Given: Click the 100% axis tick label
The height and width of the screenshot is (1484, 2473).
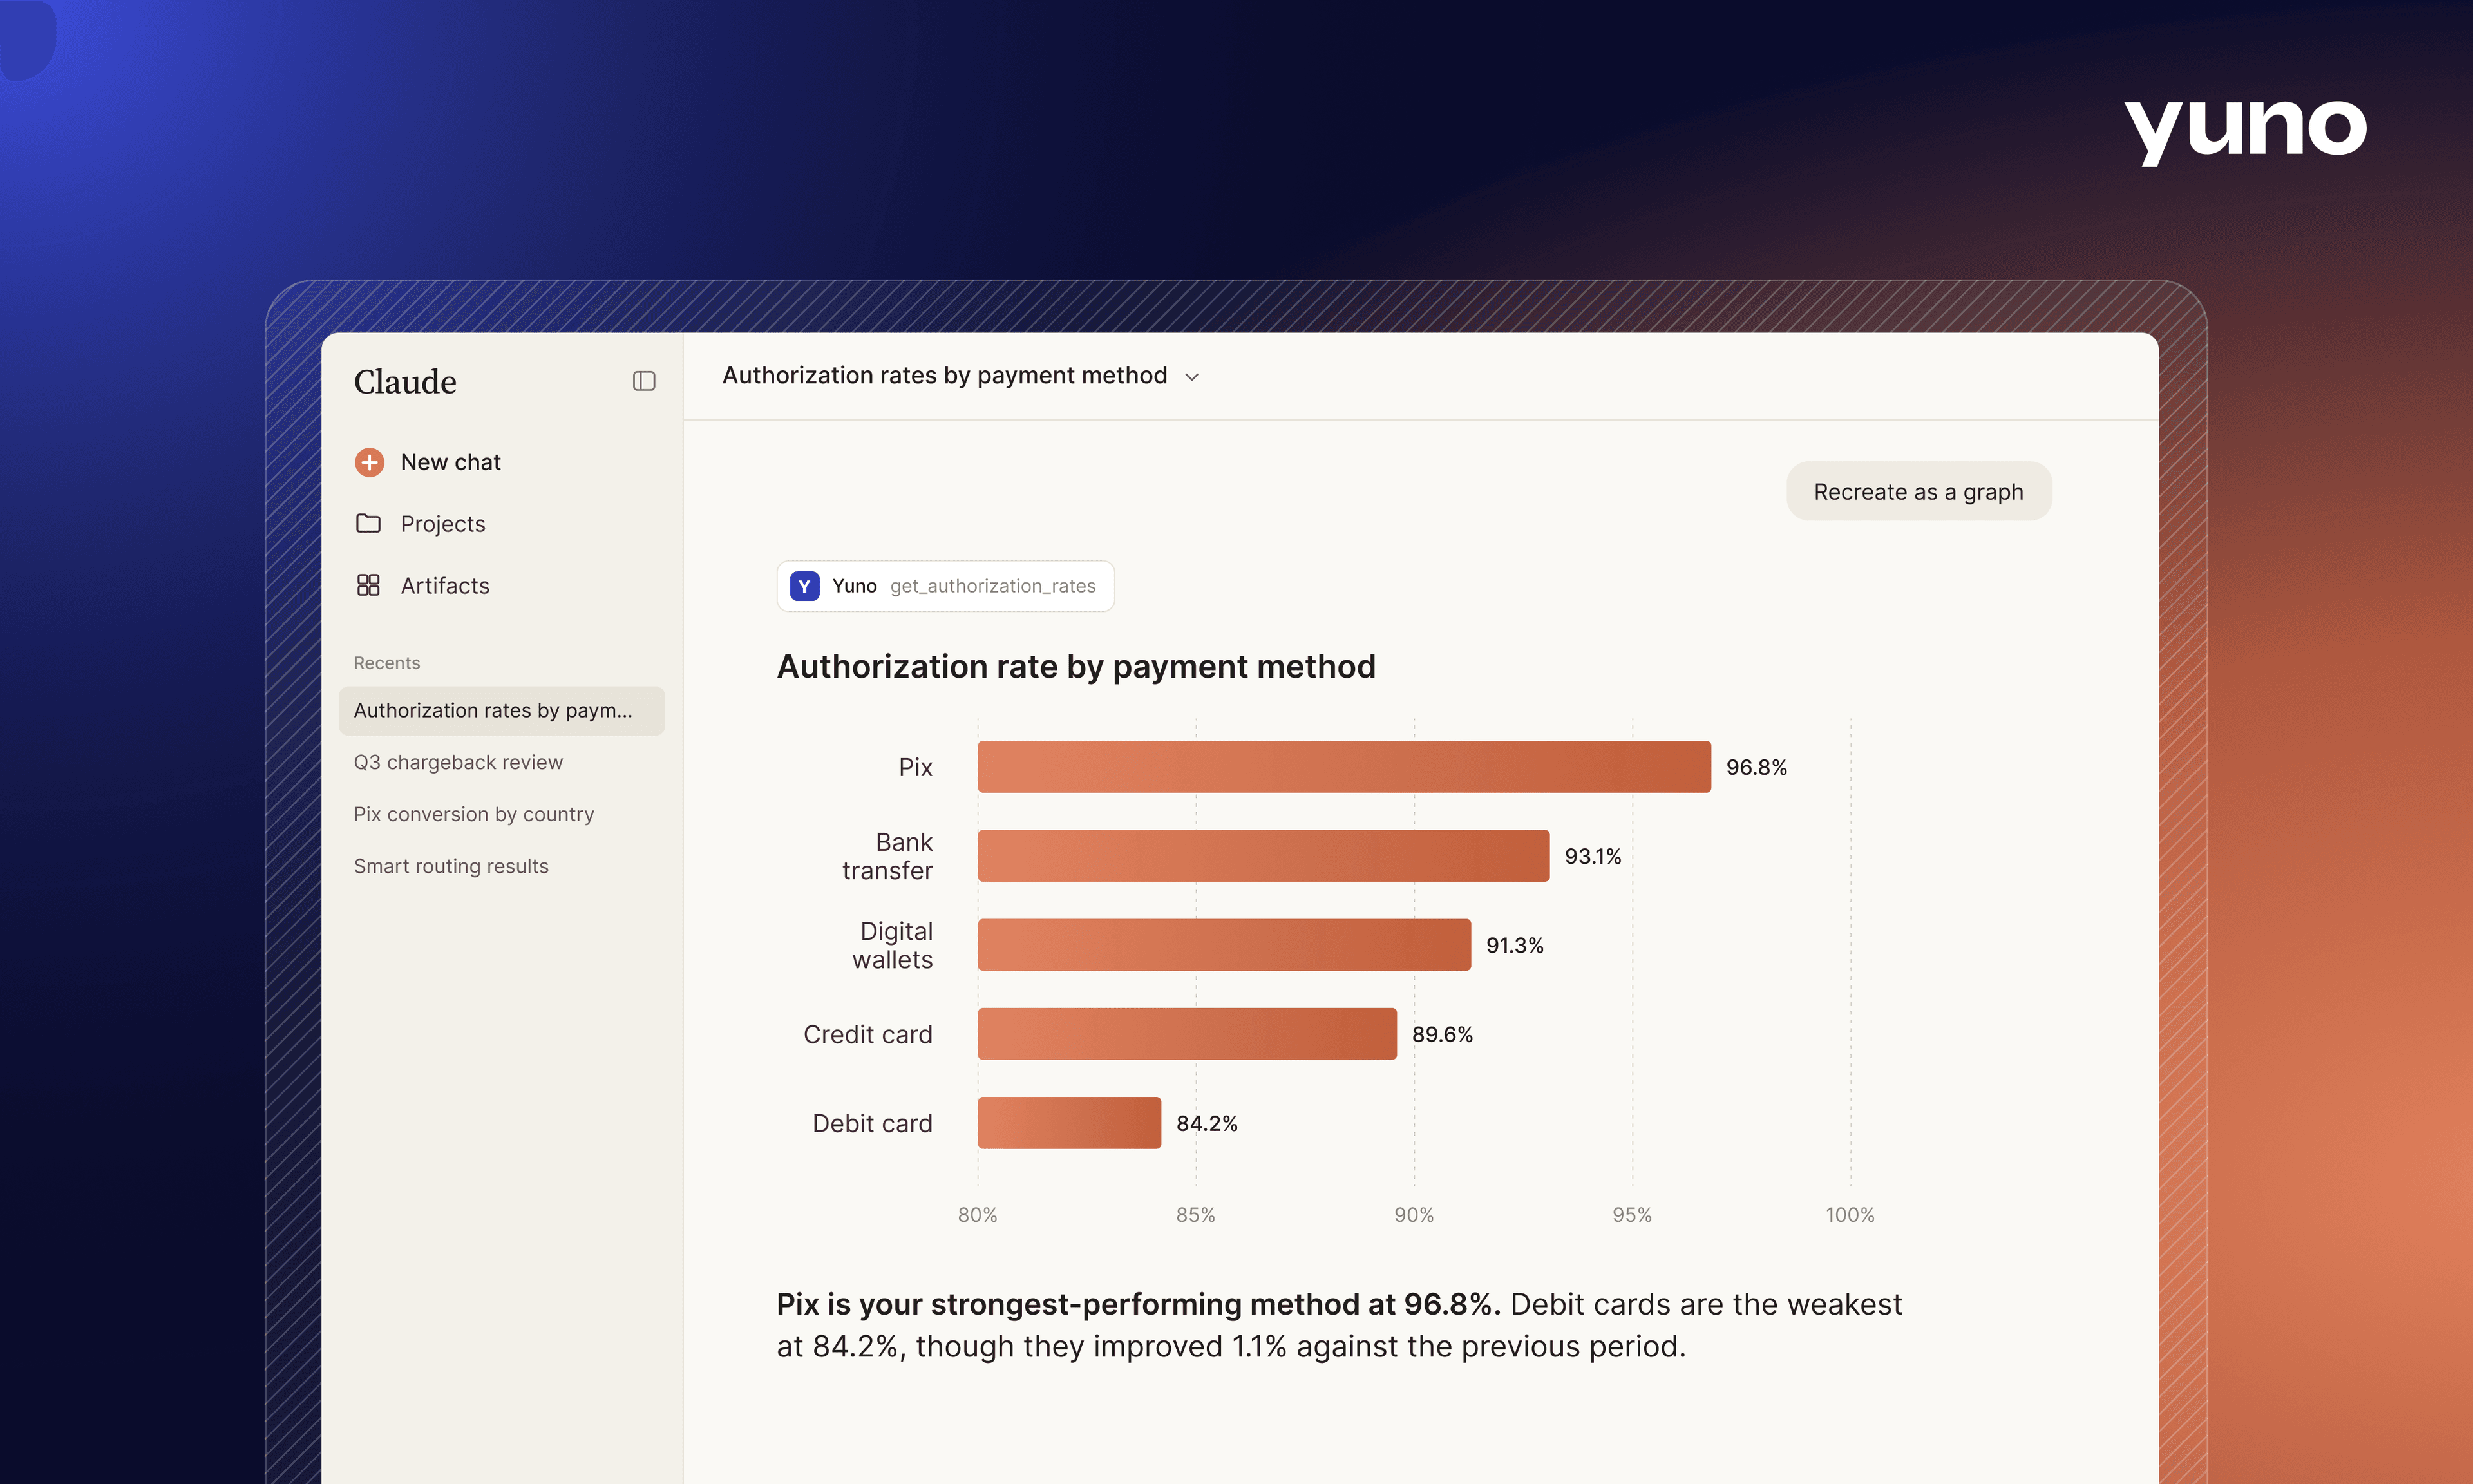Looking at the screenshot, I should pyautogui.click(x=1849, y=1214).
